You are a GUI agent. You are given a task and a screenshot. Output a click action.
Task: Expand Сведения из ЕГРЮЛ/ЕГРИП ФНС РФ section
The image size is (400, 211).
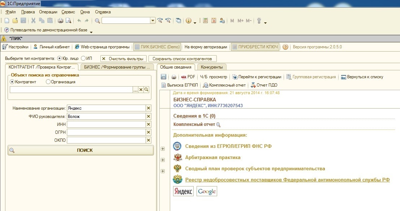[163, 149]
